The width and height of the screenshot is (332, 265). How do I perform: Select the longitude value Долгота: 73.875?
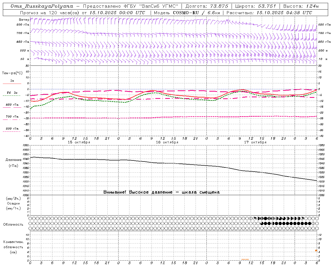(x=207, y=6)
